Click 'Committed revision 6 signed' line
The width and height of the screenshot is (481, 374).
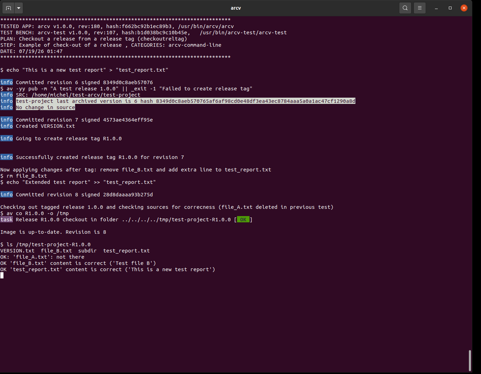(x=84, y=82)
